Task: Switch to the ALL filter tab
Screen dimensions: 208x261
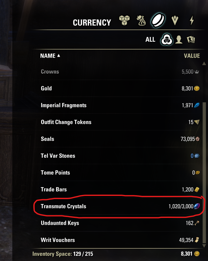Action: coord(150,39)
